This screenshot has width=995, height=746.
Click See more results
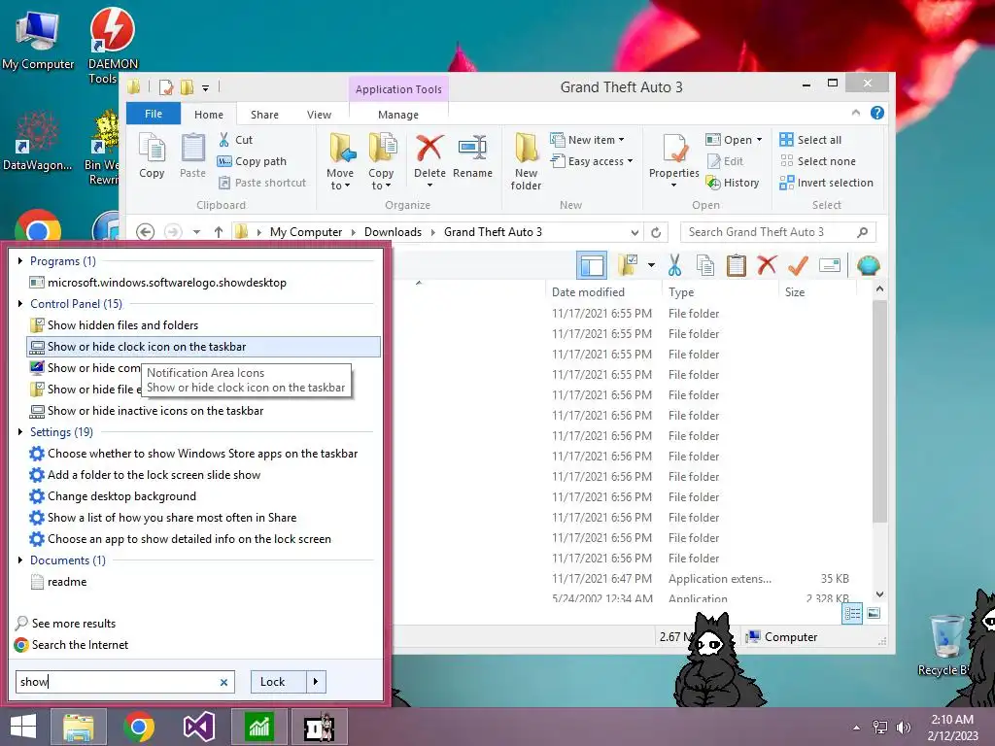(65, 624)
